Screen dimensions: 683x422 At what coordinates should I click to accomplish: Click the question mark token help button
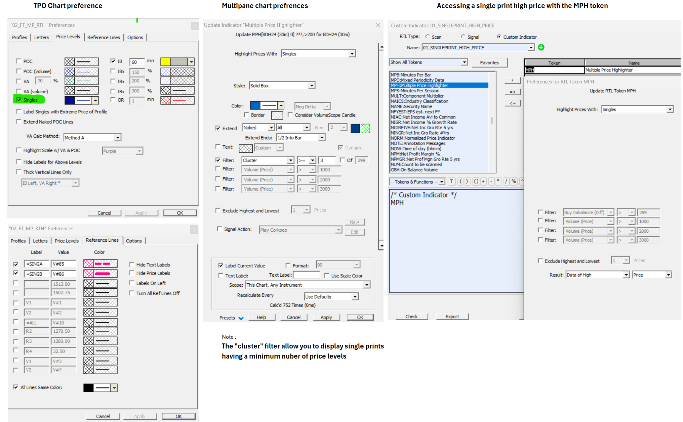click(512, 81)
